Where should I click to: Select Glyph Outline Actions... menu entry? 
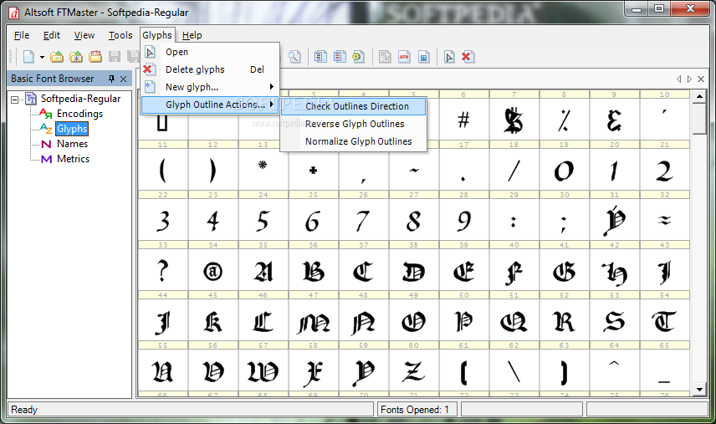tap(210, 105)
